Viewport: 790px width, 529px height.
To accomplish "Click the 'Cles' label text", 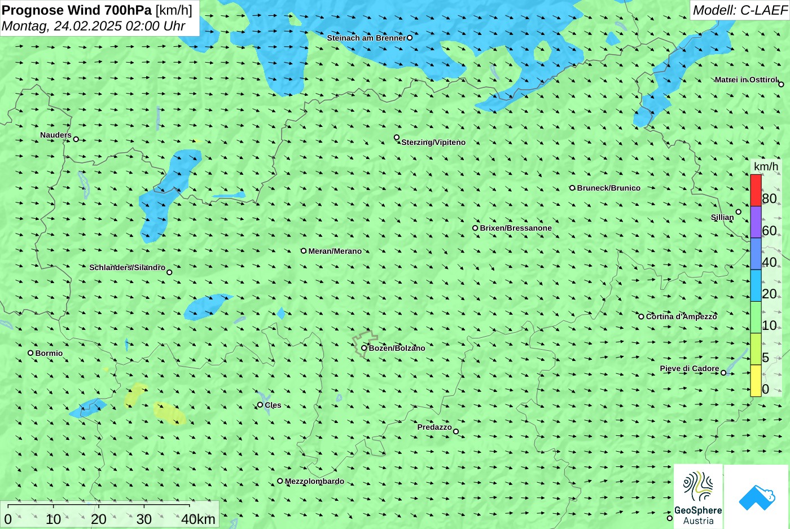I will [x=273, y=405].
